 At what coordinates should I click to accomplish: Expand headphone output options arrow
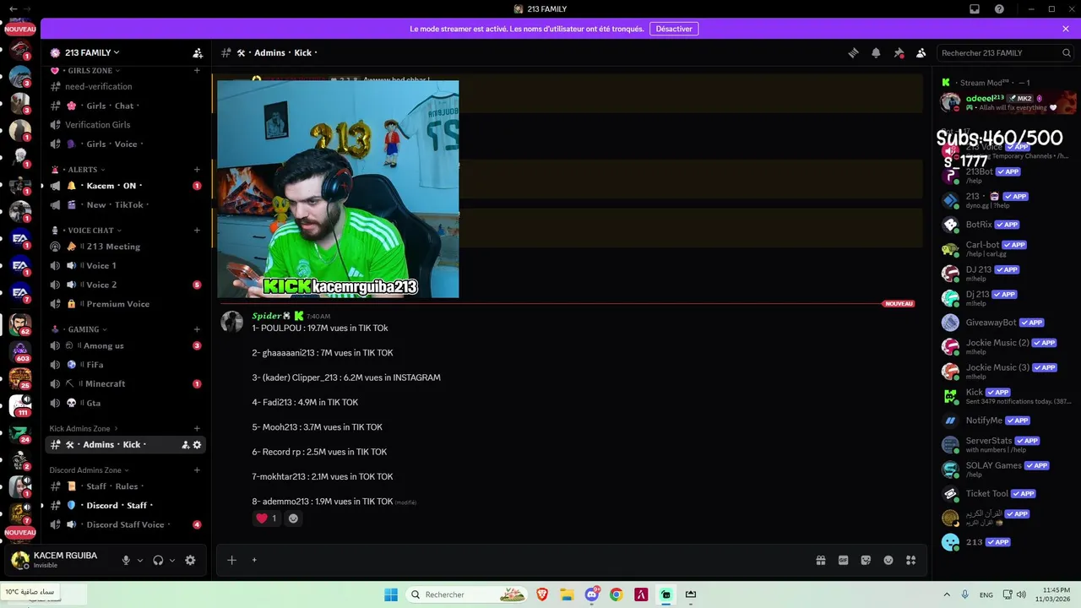pyautogui.click(x=172, y=560)
